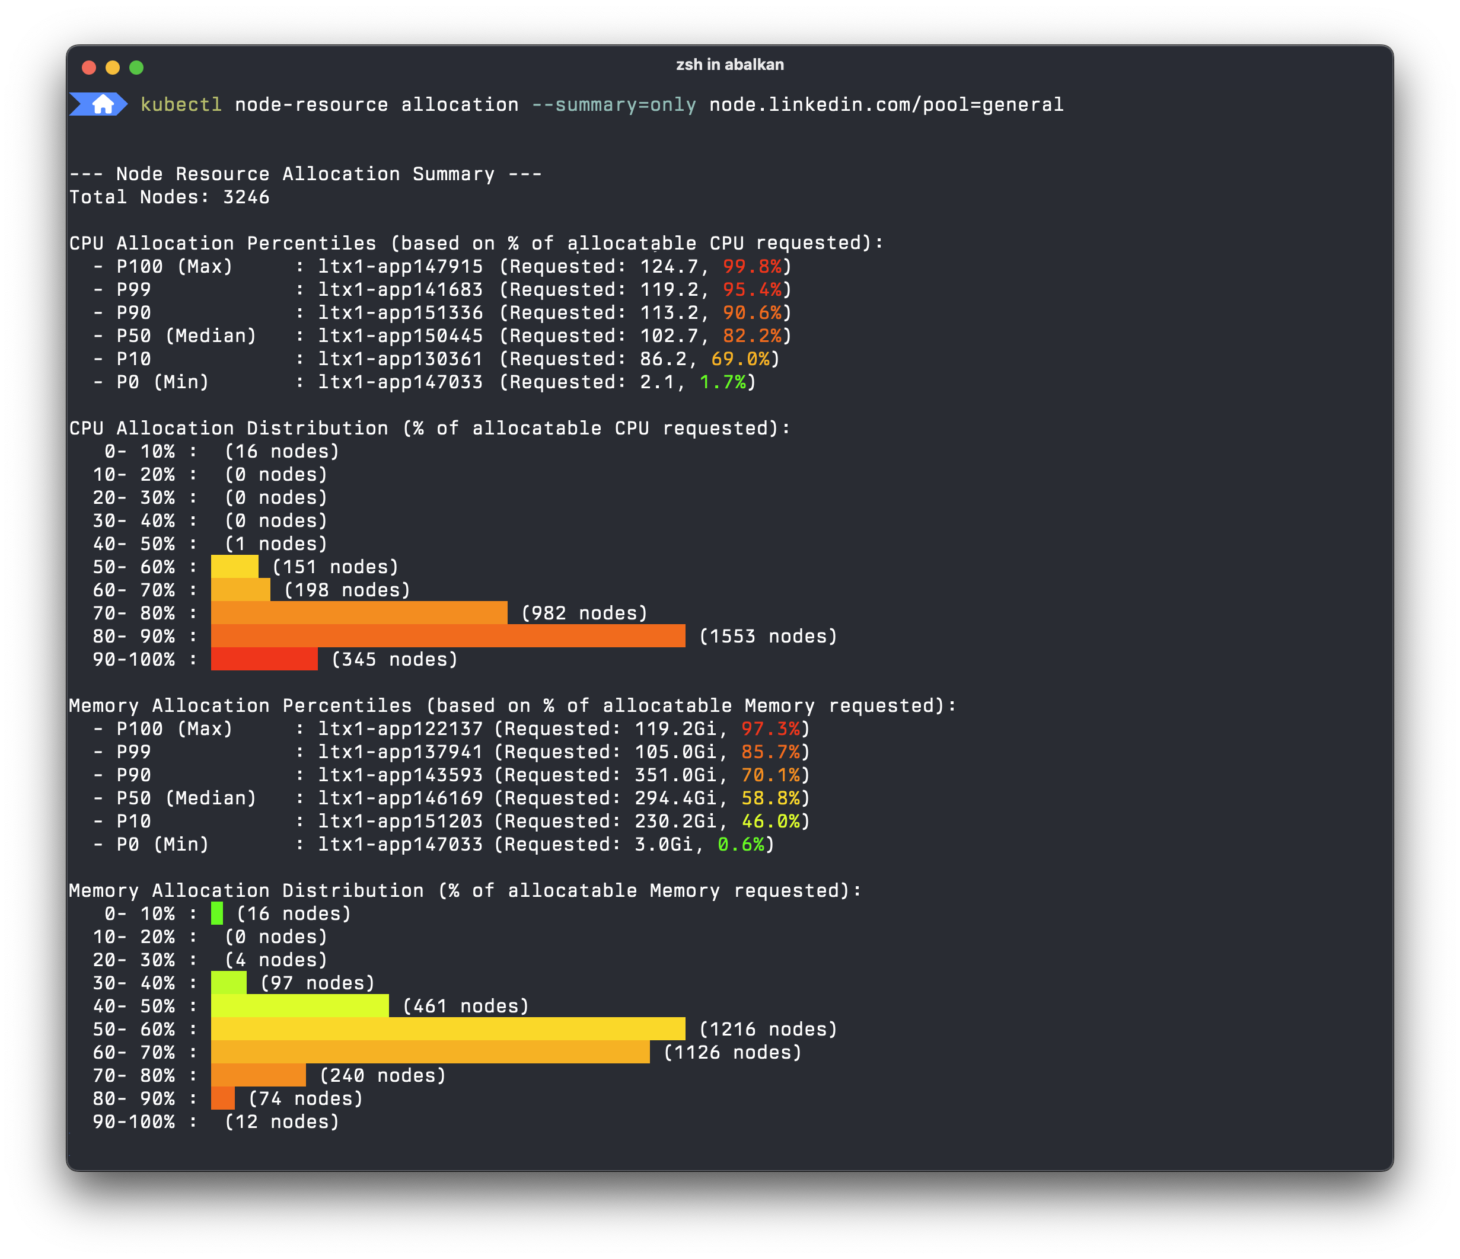1460x1259 pixels.
Task: Click the ltx1-app147915 node name
Action: click(400, 267)
